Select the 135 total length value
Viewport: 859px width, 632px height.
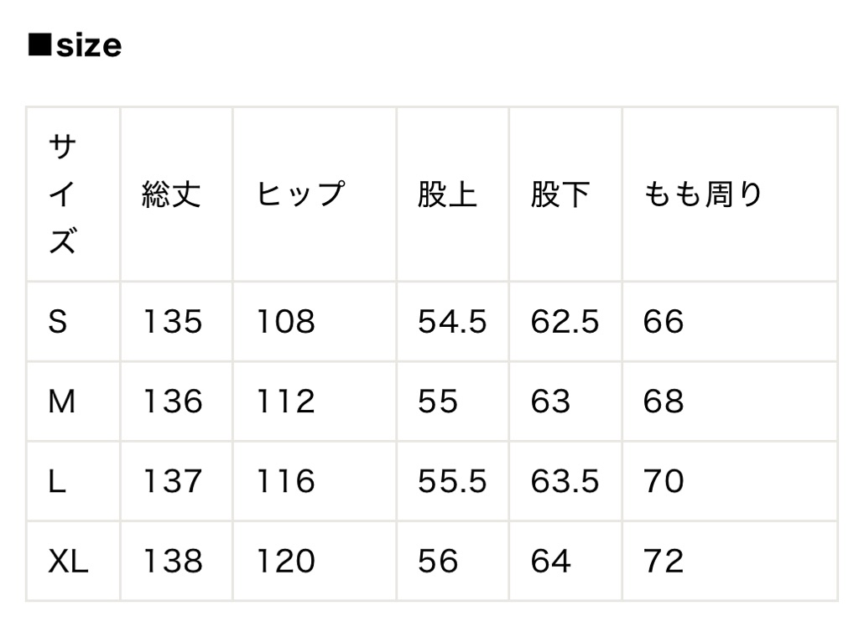tap(172, 322)
